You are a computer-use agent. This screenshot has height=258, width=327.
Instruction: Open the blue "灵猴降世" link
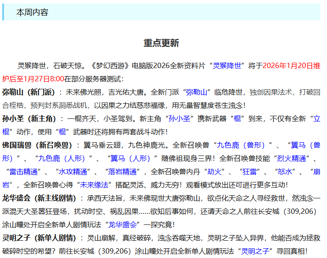(x=227, y=66)
